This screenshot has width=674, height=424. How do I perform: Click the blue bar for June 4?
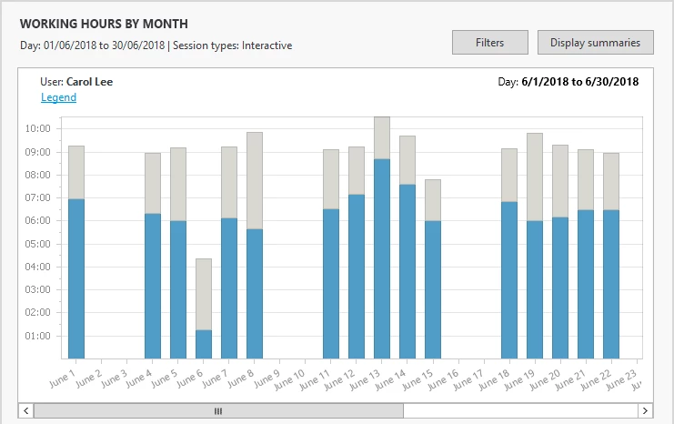(x=153, y=286)
